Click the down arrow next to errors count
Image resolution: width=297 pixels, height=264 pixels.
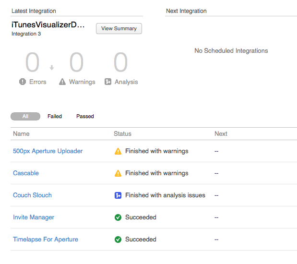[x=52, y=67]
